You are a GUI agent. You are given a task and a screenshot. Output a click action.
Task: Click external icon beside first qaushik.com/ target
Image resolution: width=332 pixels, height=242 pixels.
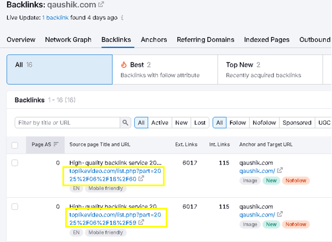280,170
